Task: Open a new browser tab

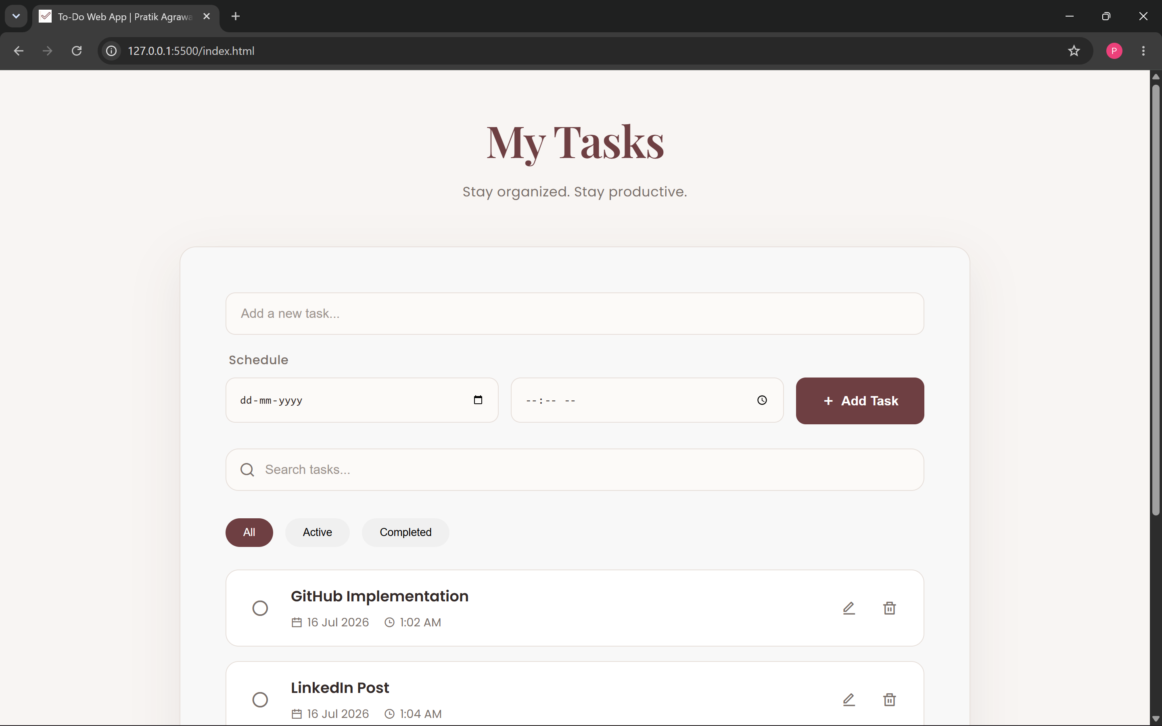Action: click(x=235, y=16)
